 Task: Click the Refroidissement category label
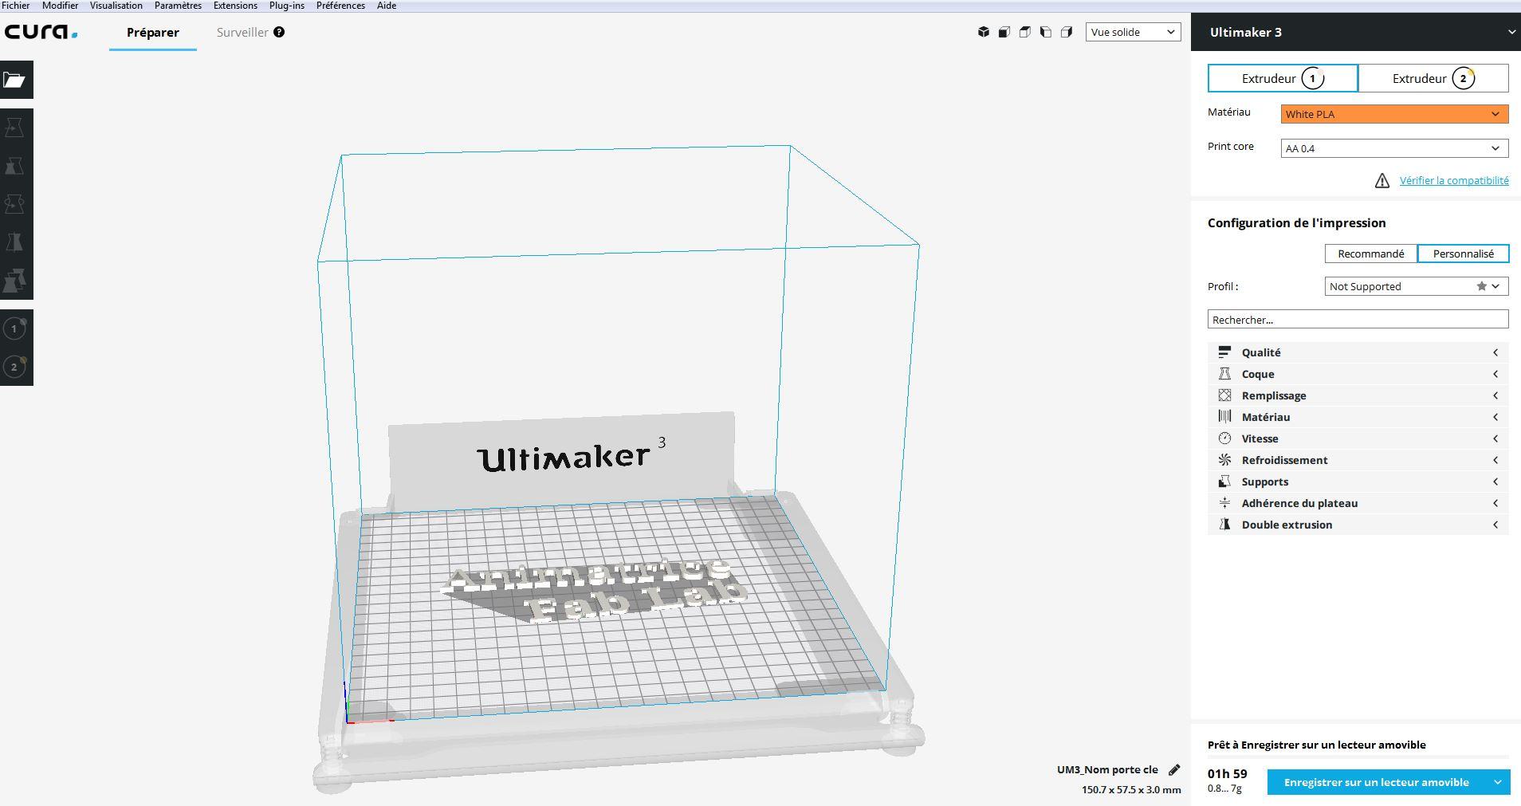pos(1284,460)
